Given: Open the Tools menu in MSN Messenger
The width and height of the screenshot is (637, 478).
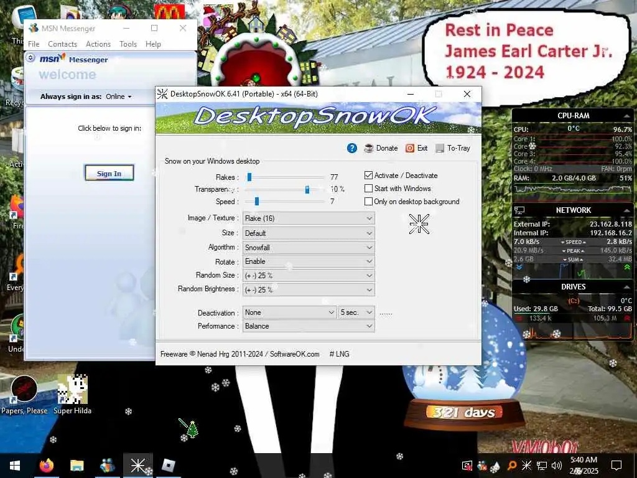Looking at the screenshot, I should coord(128,44).
